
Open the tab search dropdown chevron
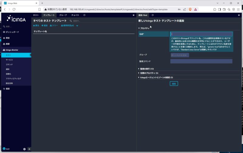point(217,3)
